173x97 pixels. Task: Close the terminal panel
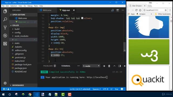(125, 66)
